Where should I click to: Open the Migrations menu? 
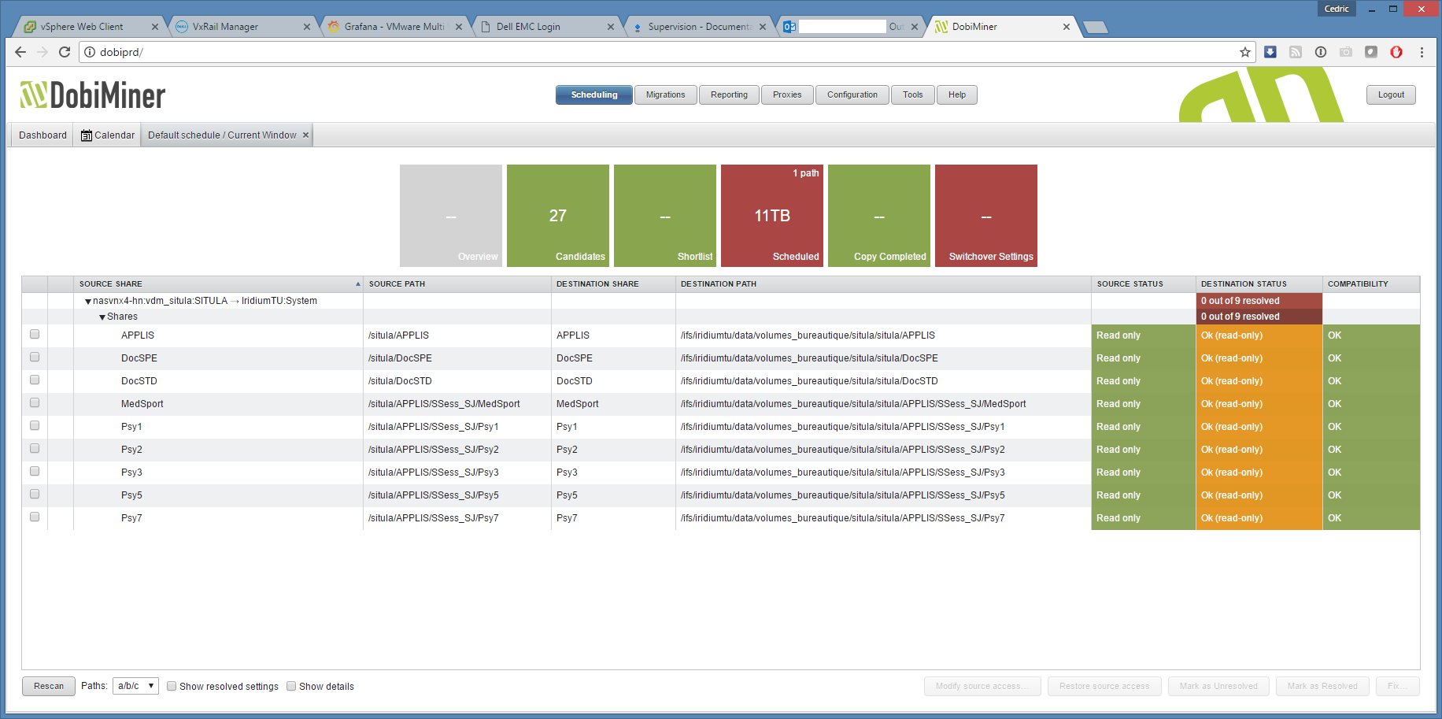pos(665,95)
